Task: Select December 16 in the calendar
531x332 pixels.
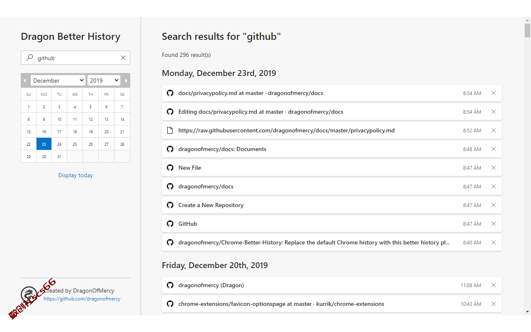Action: pyautogui.click(x=44, y=132)
